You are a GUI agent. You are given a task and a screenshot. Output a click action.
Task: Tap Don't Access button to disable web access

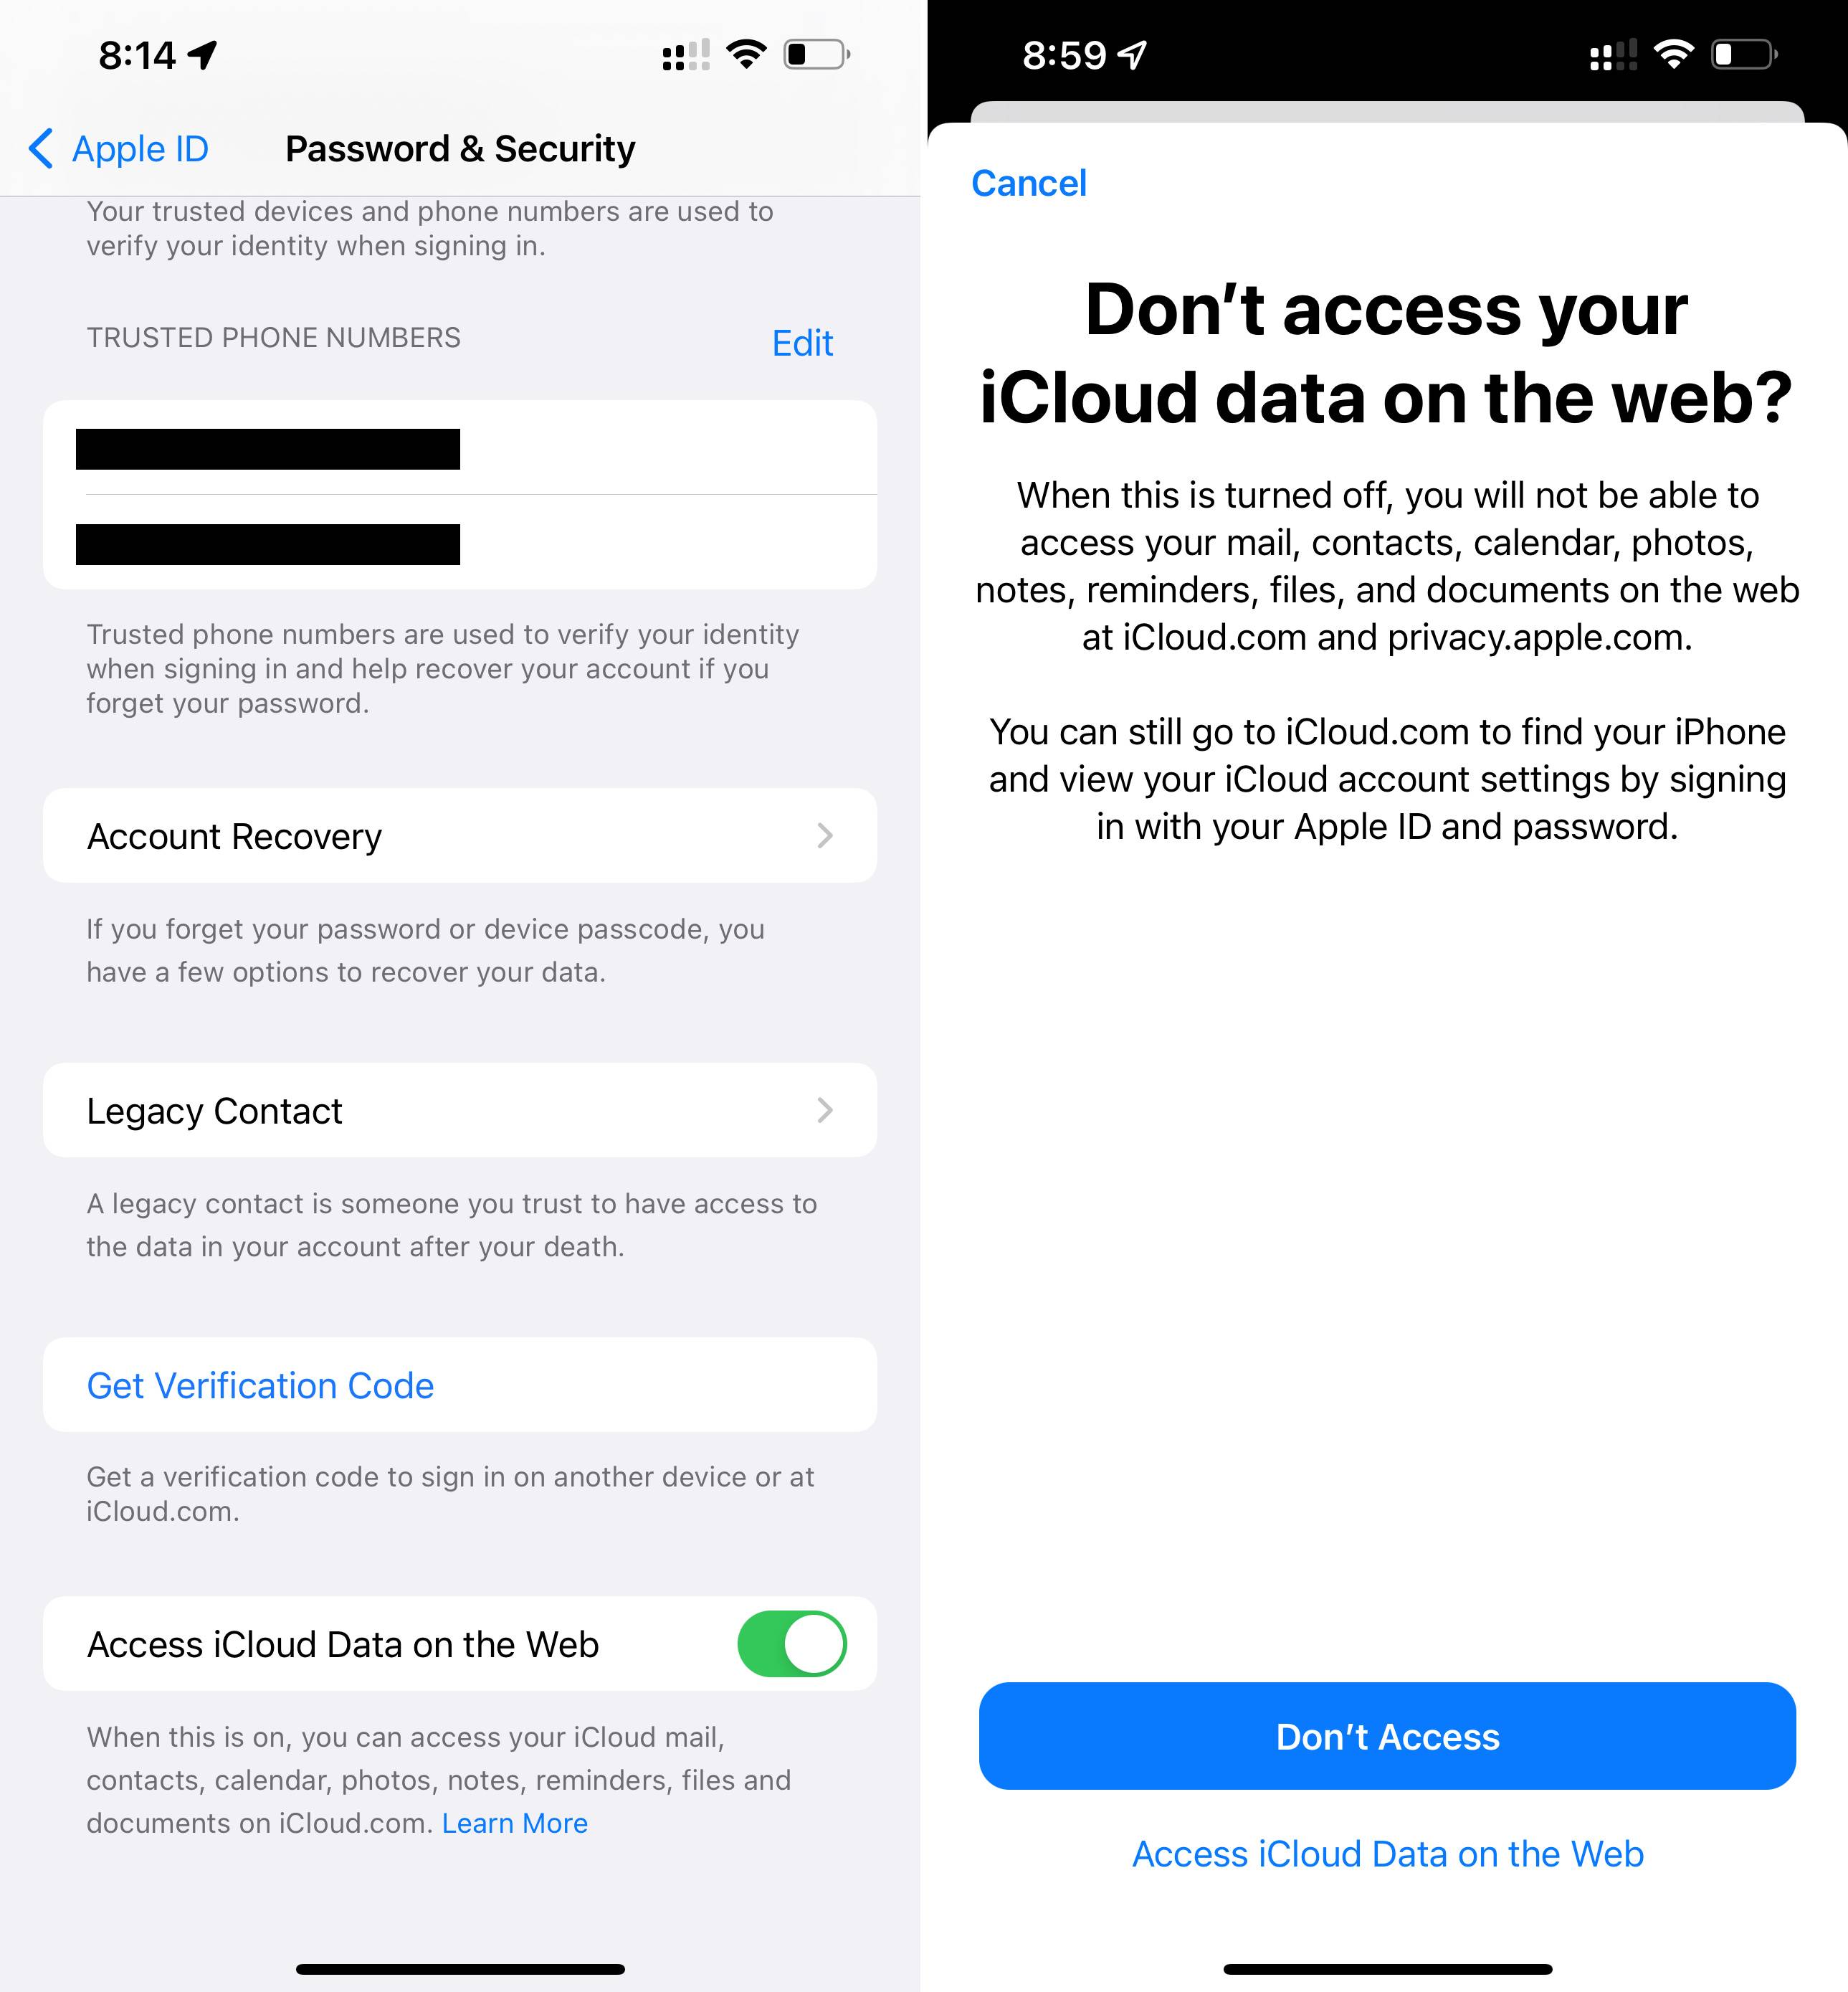coord(1388,1735)
